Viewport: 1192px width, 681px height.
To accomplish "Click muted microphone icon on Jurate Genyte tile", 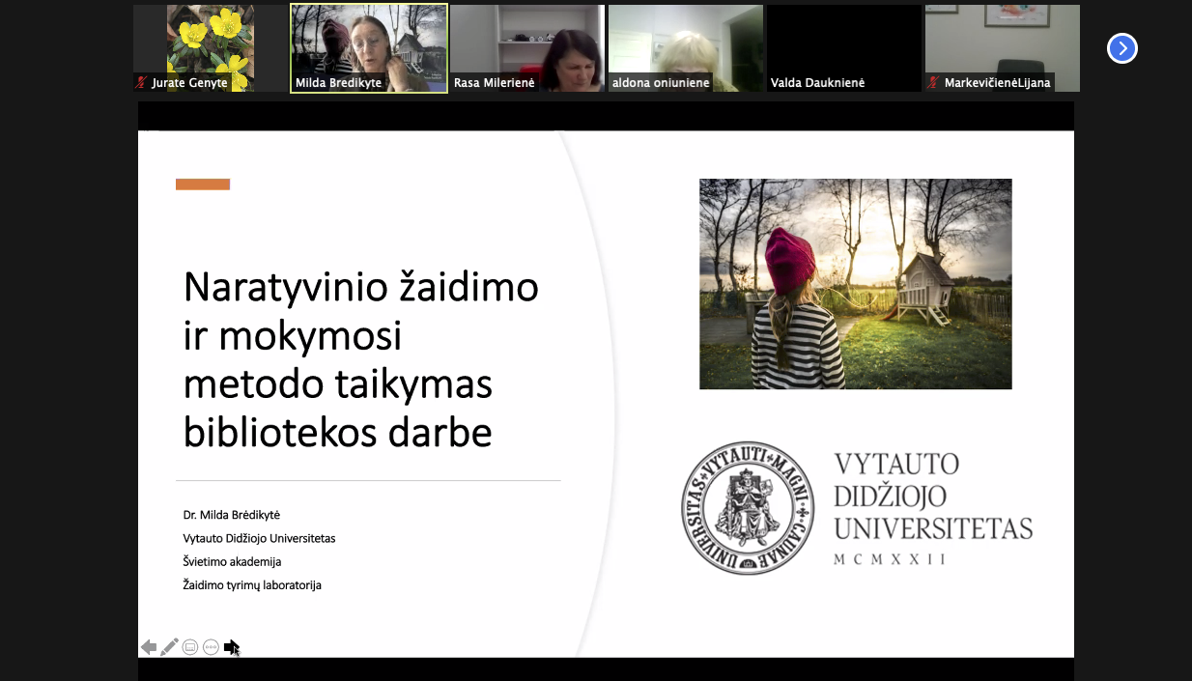I will click(142, 83).
